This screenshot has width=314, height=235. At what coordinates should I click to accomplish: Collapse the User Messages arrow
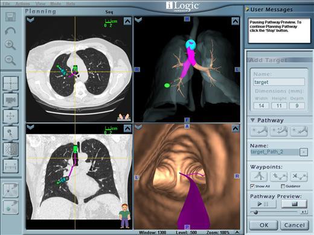click(x=248, y=9)
